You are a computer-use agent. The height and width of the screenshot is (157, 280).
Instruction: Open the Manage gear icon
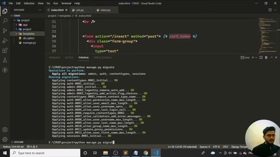[5, 140]
